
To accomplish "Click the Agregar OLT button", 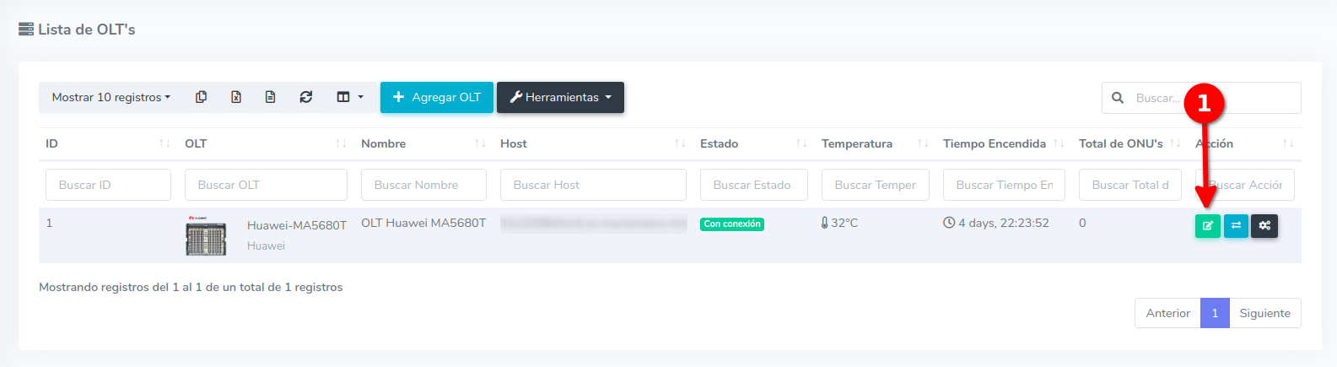I will tap(436, 97).
